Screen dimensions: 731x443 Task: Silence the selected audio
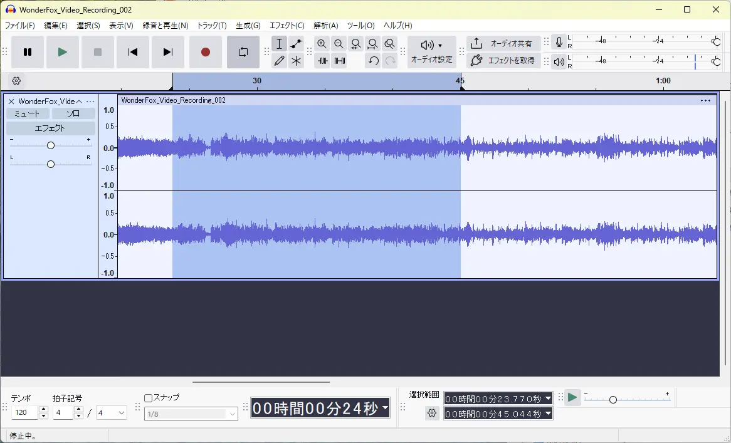pos(339,61)
